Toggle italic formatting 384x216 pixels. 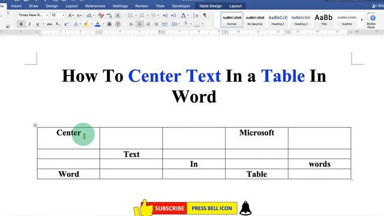tap(29, 24)
